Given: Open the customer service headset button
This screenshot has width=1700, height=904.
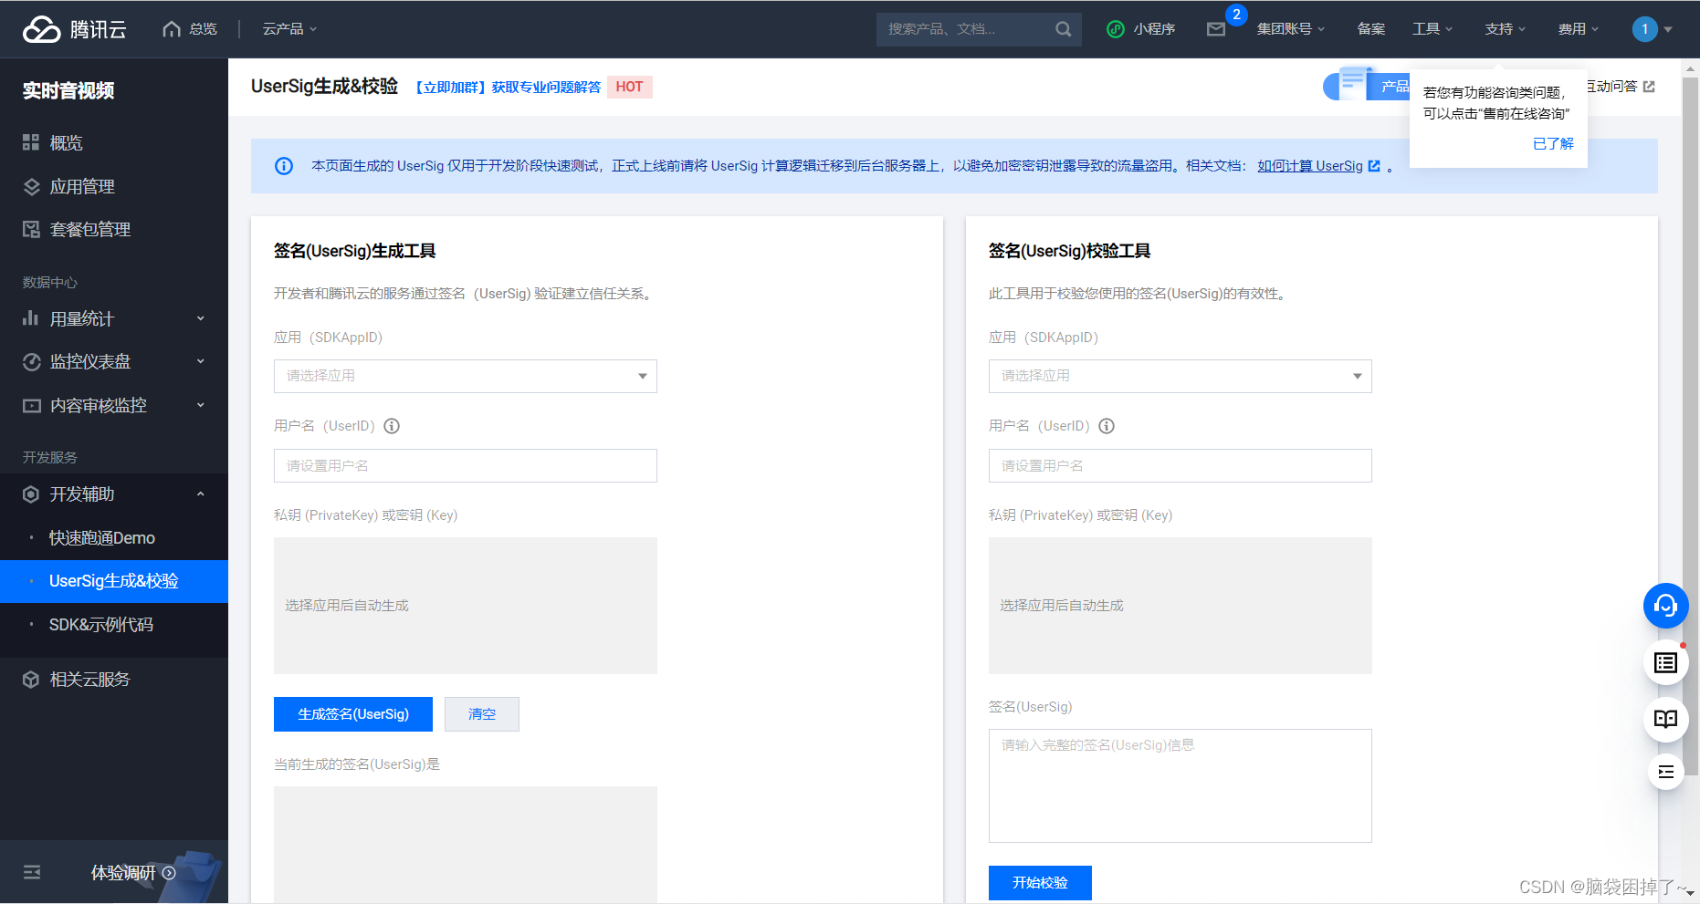Looking at the screenshot, I should tap(1665, 606).
